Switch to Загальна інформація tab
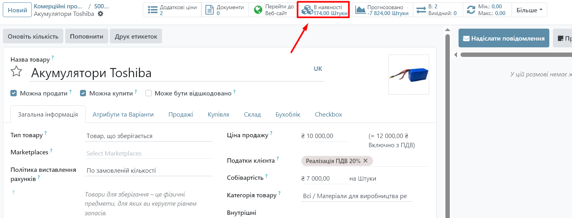 coord(48,114)
